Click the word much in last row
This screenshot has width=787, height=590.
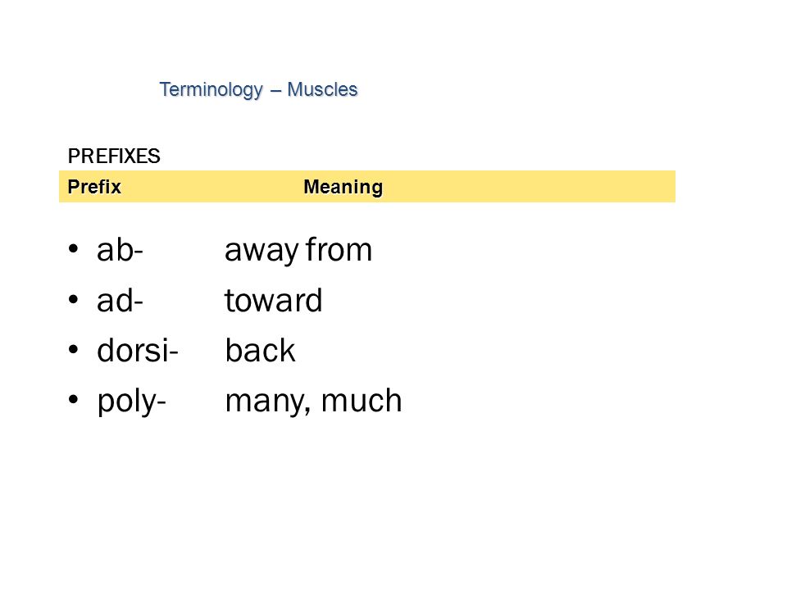[x=362, y=401]
